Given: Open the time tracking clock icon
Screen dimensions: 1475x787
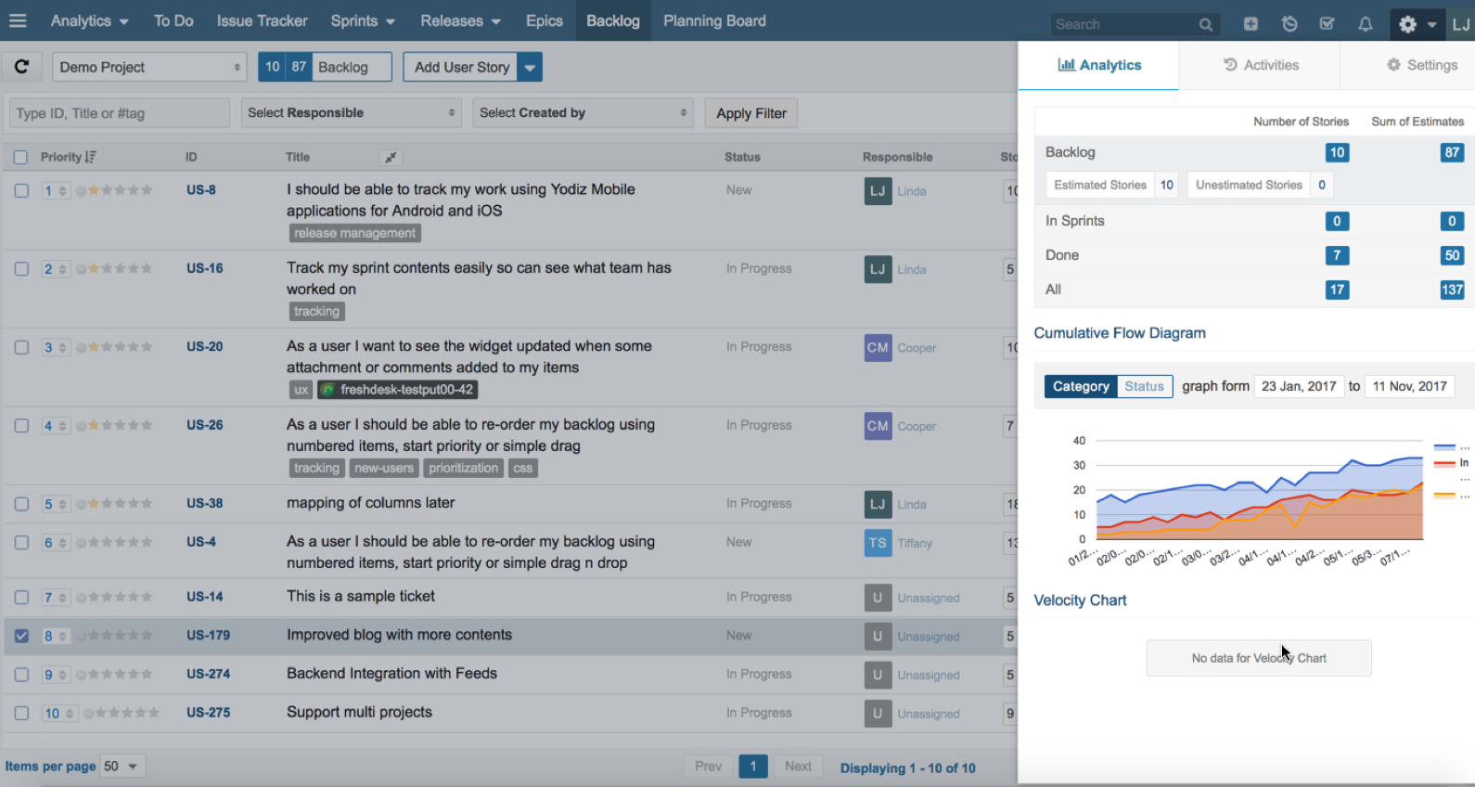Looking at the screenshot, I should coord(1289,24).
